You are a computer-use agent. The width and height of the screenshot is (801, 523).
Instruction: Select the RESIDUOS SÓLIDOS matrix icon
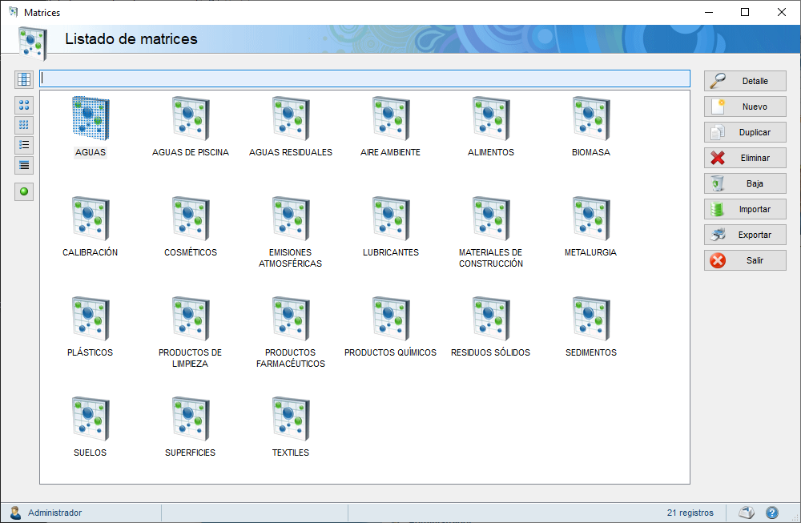(491, 319)
